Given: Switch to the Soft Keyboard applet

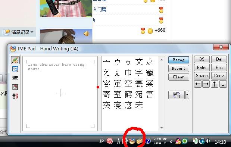Looking at the screenshot, I should (x=15, y=78).
